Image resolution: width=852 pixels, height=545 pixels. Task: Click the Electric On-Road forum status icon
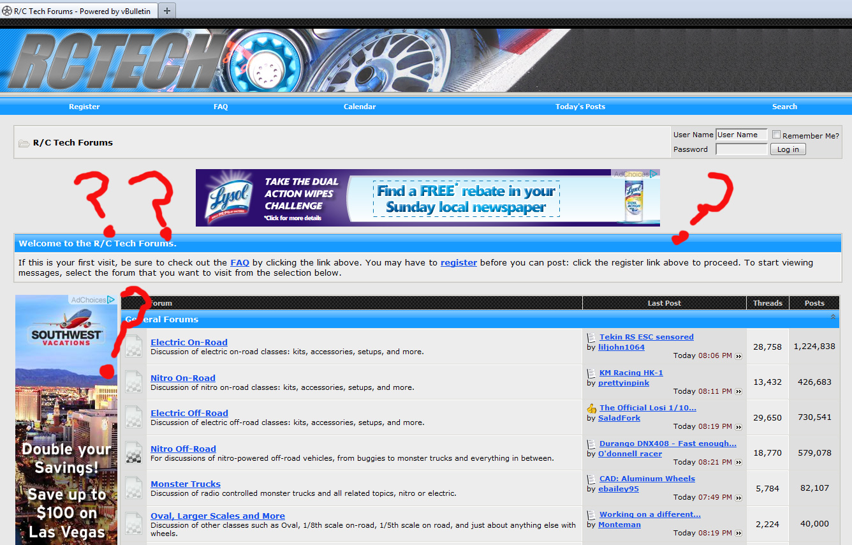tap(134, 347)
